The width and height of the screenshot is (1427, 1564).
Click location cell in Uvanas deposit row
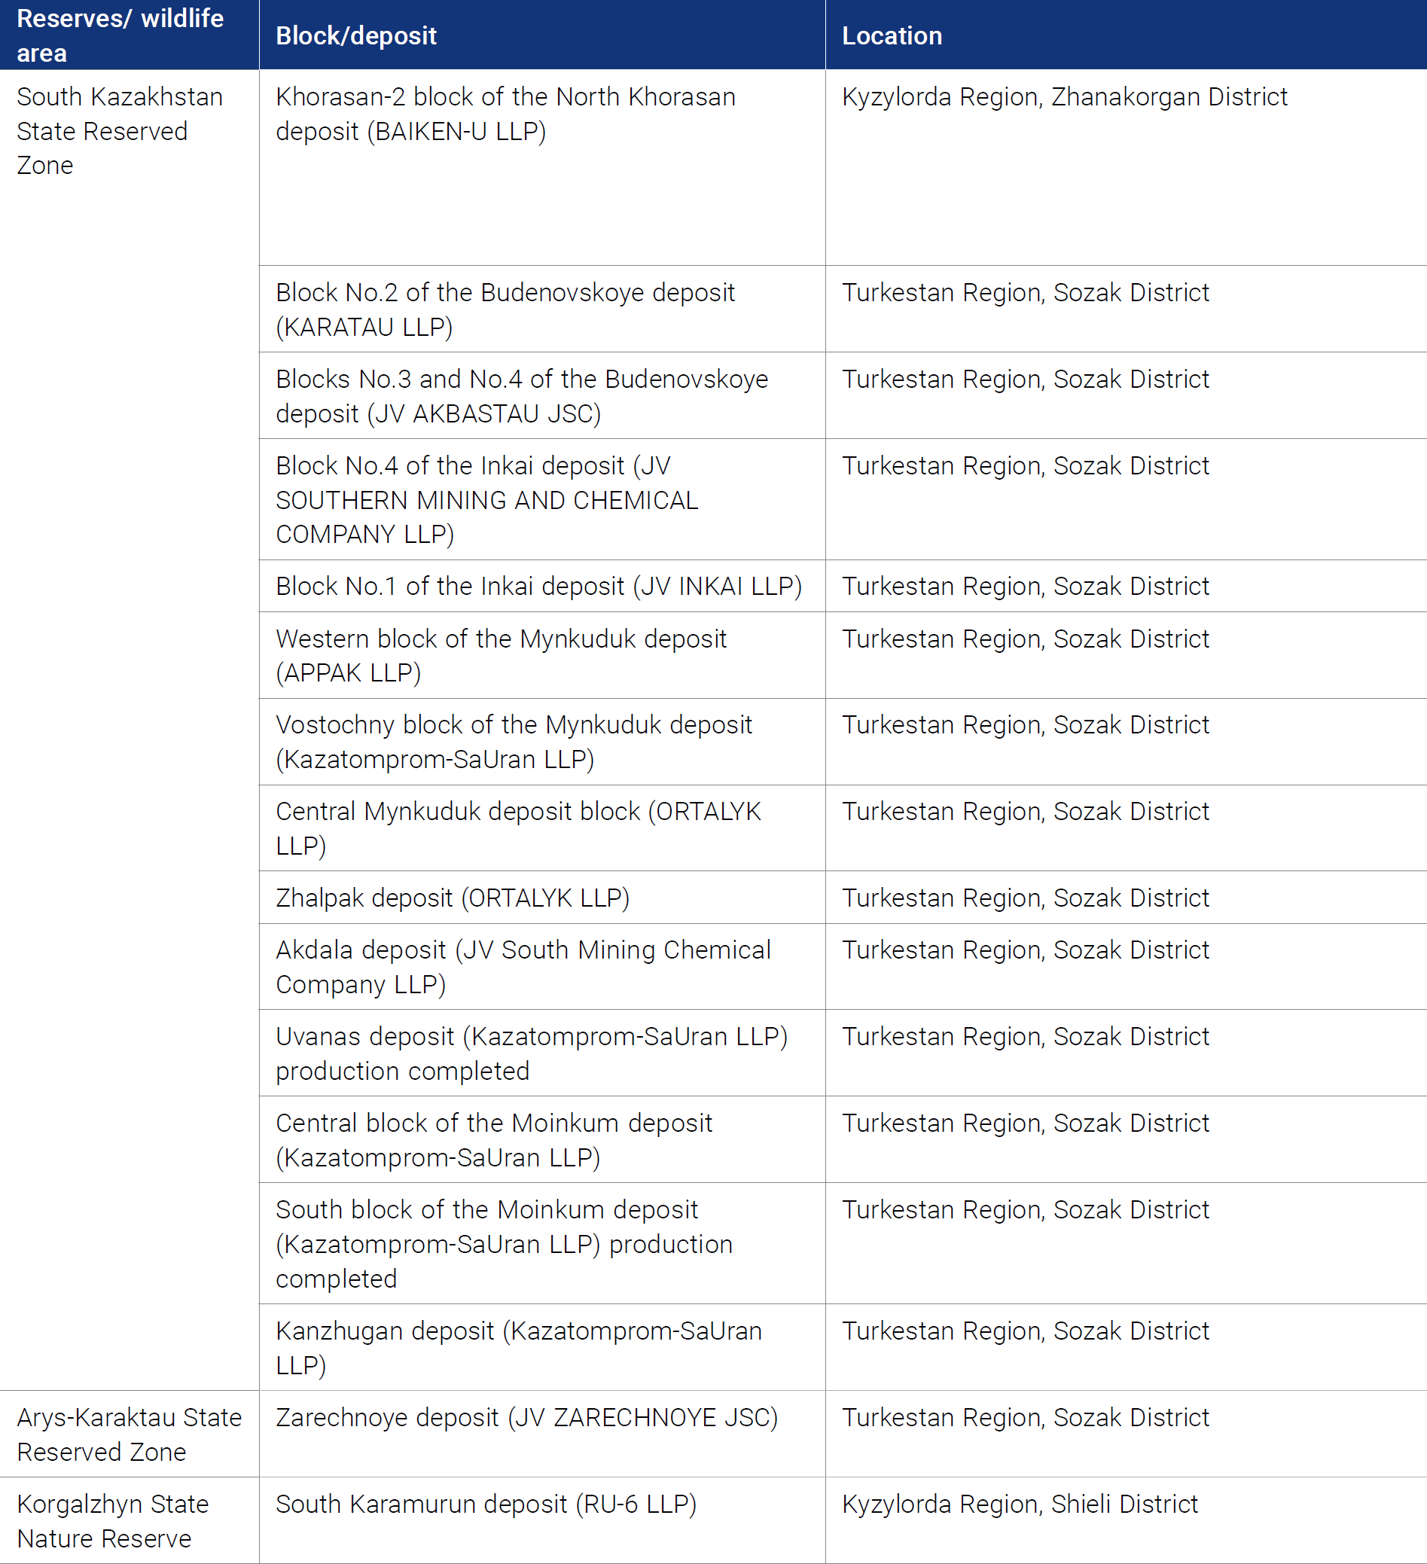(1126, 1053)
